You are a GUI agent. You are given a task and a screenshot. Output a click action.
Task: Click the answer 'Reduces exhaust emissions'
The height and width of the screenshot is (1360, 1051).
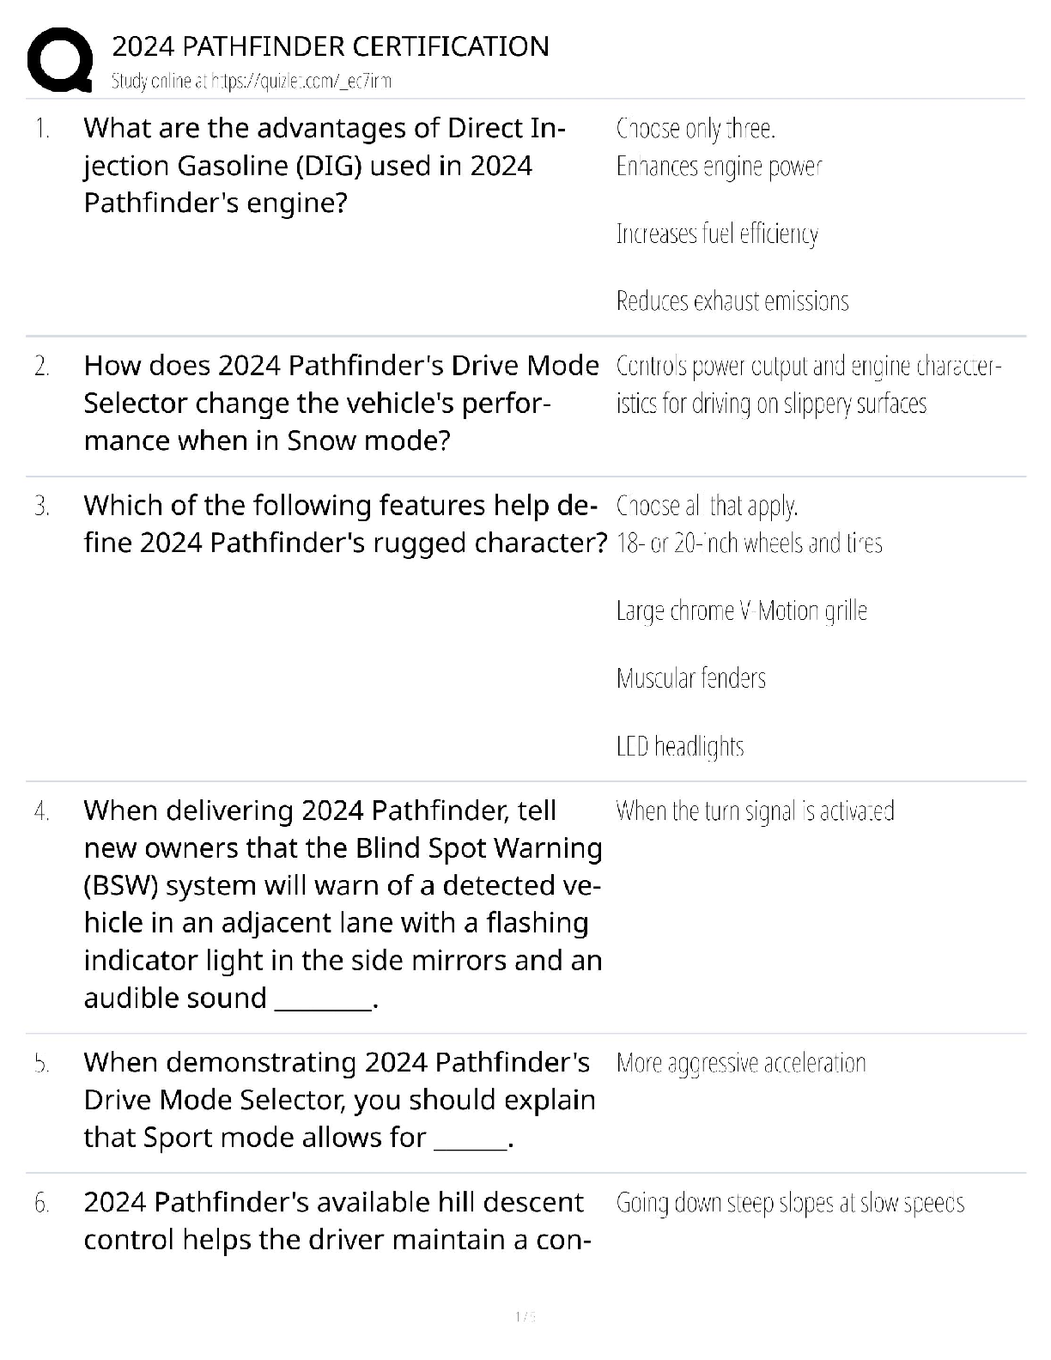coord(732,301)
